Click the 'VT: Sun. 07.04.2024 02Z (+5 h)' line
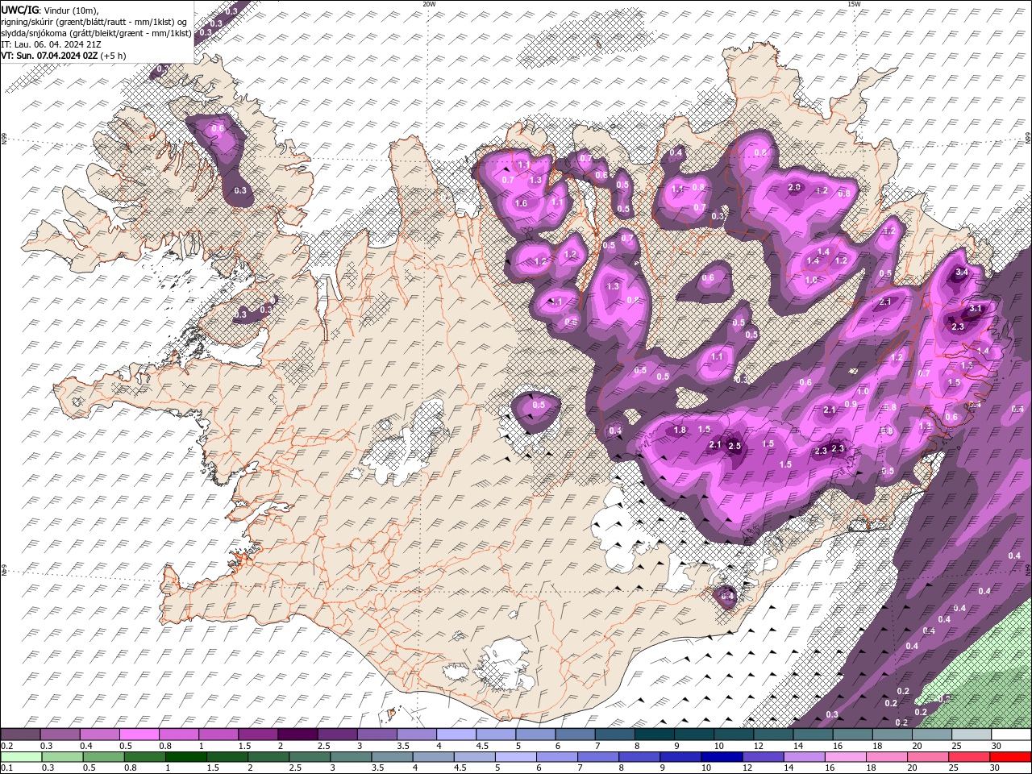 64,56
